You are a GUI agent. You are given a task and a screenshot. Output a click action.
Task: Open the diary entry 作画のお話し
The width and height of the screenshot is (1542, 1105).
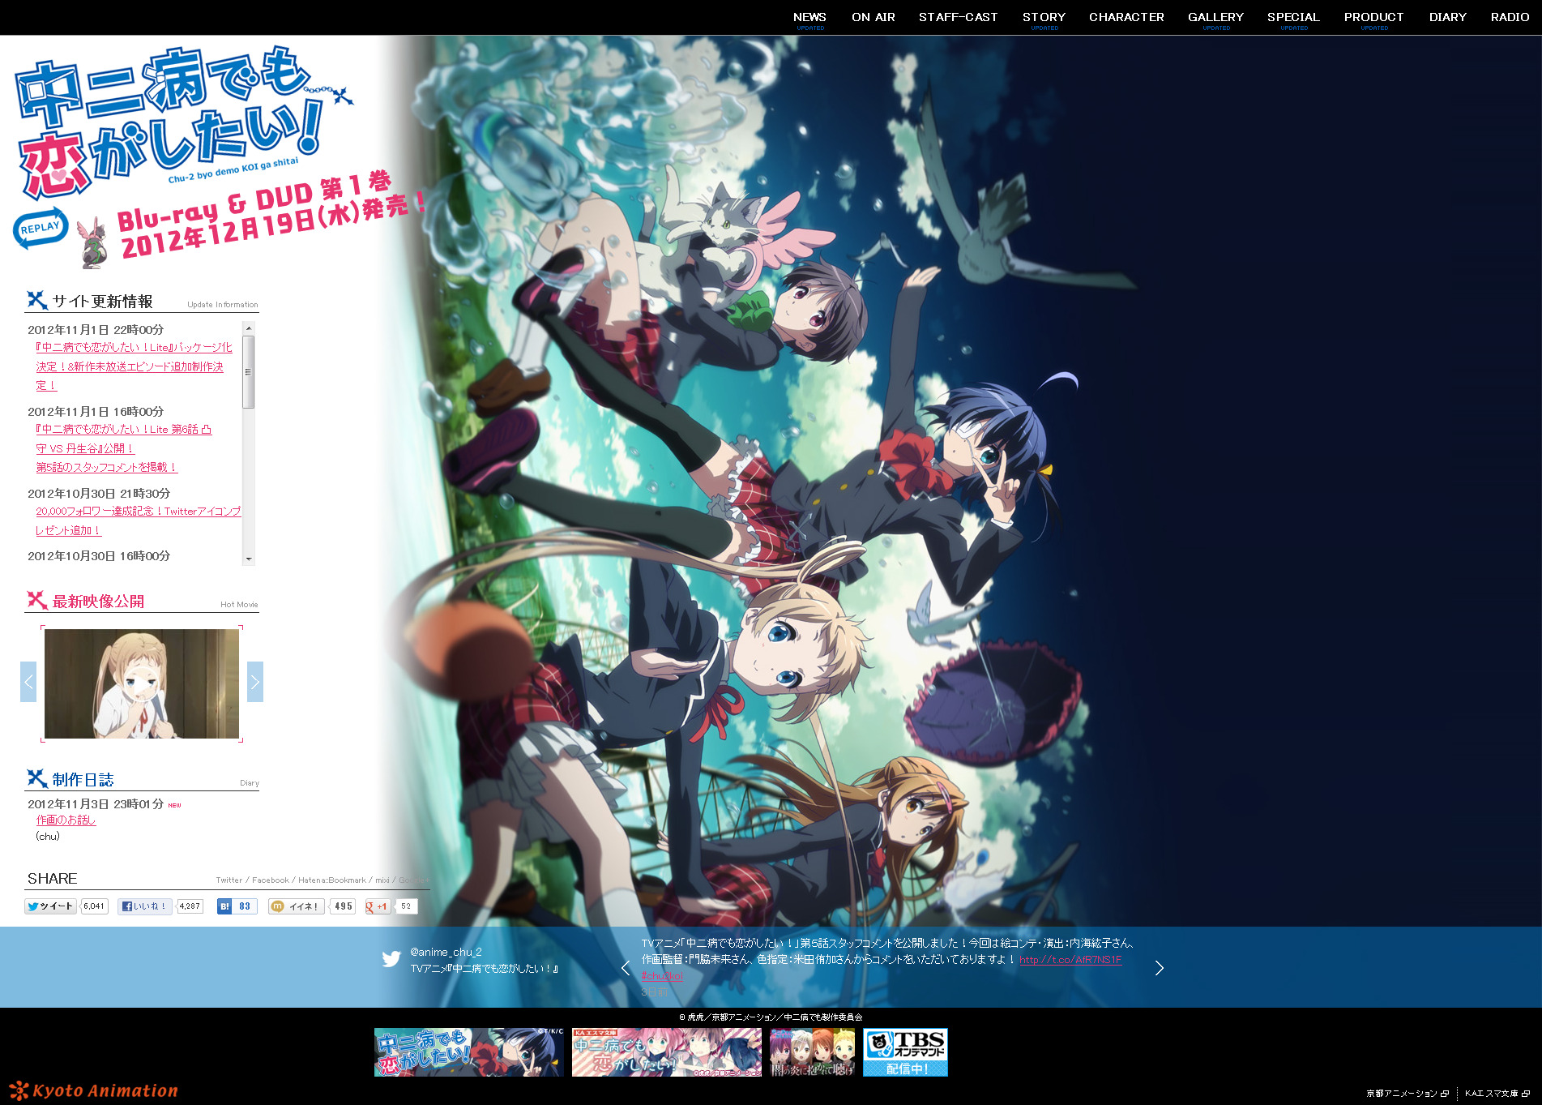(66, 820)
